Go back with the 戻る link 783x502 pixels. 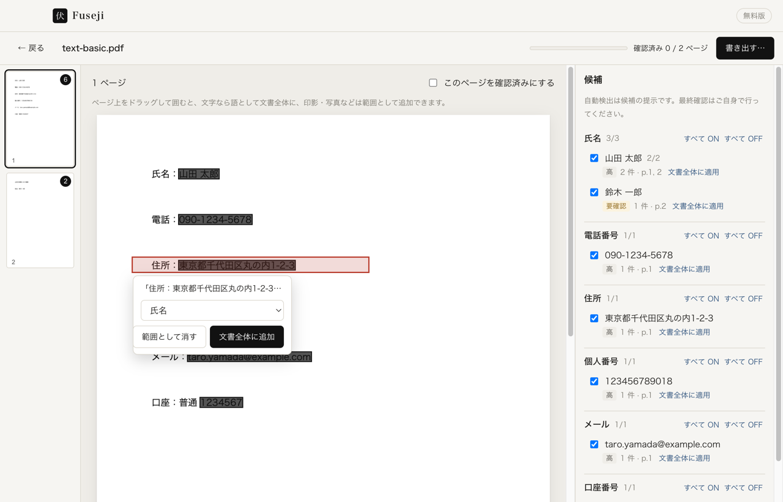[x=31, y=48]
